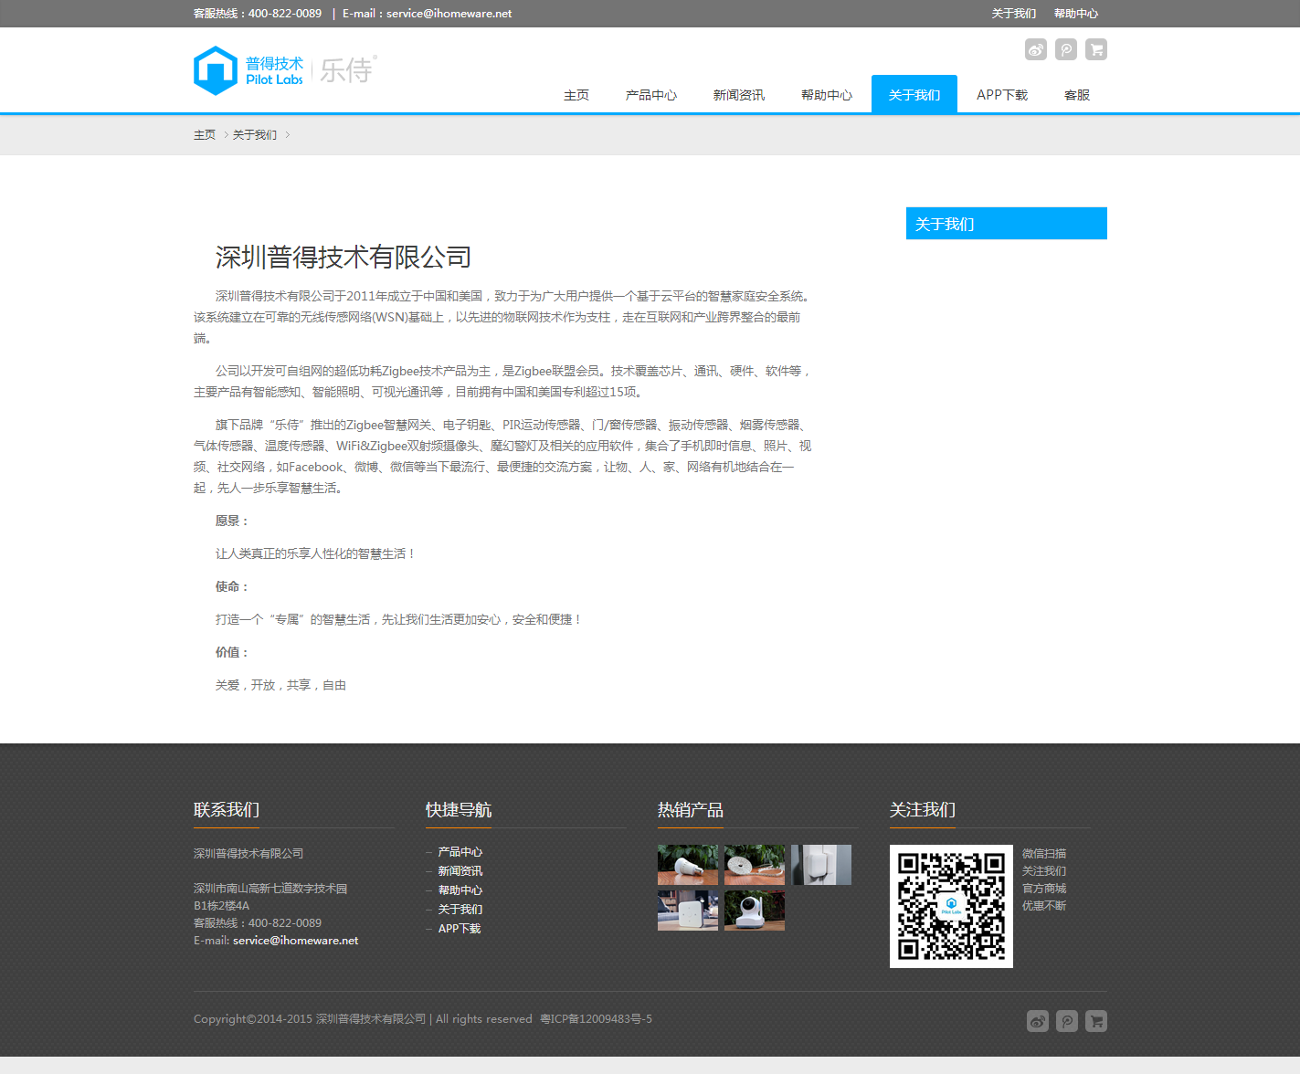Screen dimensions: 1300x1074
Task: Open the shopping cart icon in header
Action: pos(1095,49)
